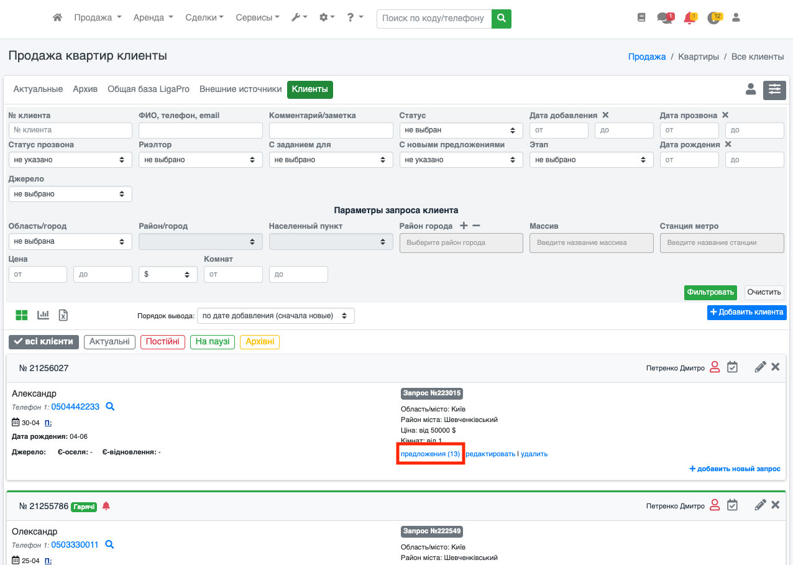Edit client № 21256027 with pencil icon
Image resolution: width=793 pixels, height=565 pixels.
[759, 367]
